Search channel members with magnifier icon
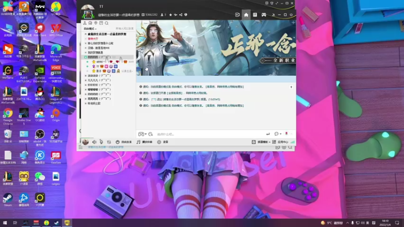The height and width of the screenshot is (227, 404). 107,23
